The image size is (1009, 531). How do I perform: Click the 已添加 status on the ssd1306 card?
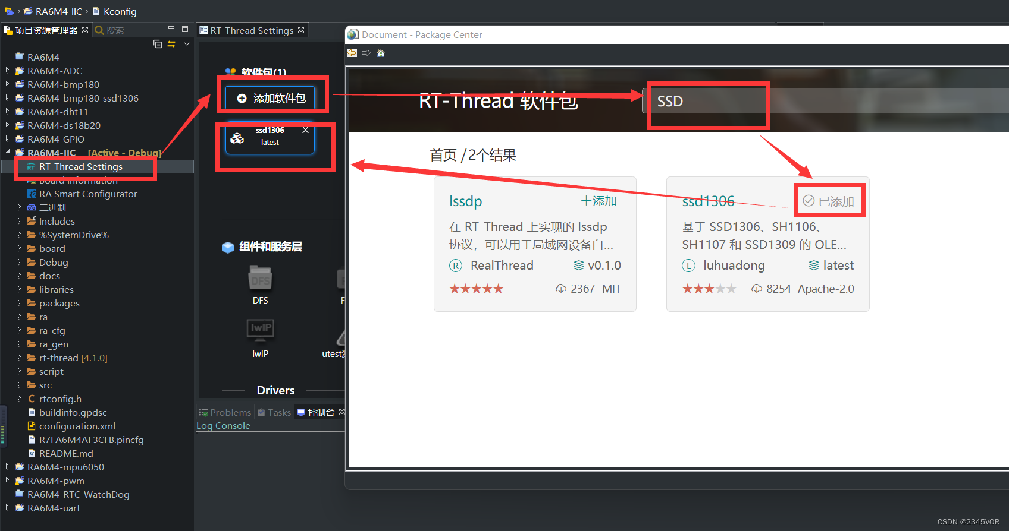[x=828, y=201]
